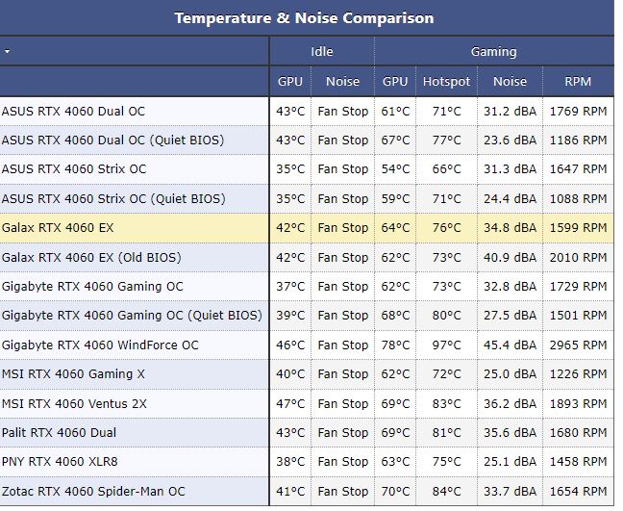Select the ASUS RTX 4060 Dual OC row name
This screenshot has width=623, height=511.
[73, 111]
